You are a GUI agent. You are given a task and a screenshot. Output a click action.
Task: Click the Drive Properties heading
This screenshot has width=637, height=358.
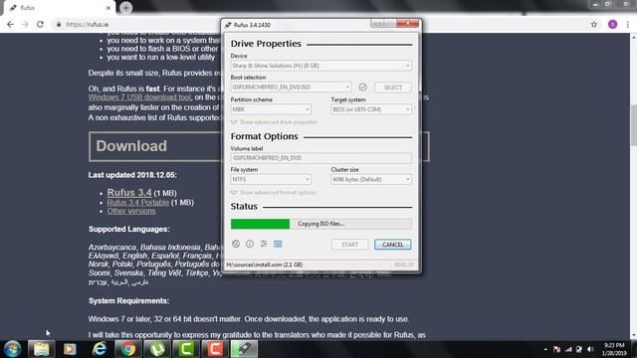266,44
